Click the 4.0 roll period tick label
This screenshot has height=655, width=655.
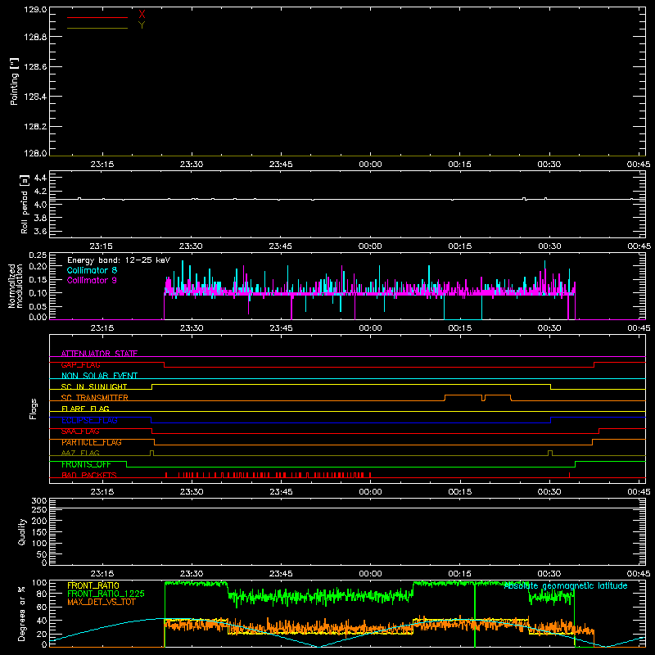pos(40,205)
